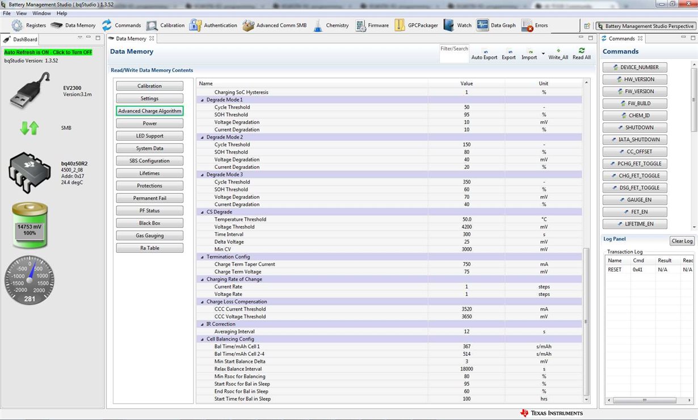
Task: Collapse the CS Degrade group
Action: click(202, 212)
